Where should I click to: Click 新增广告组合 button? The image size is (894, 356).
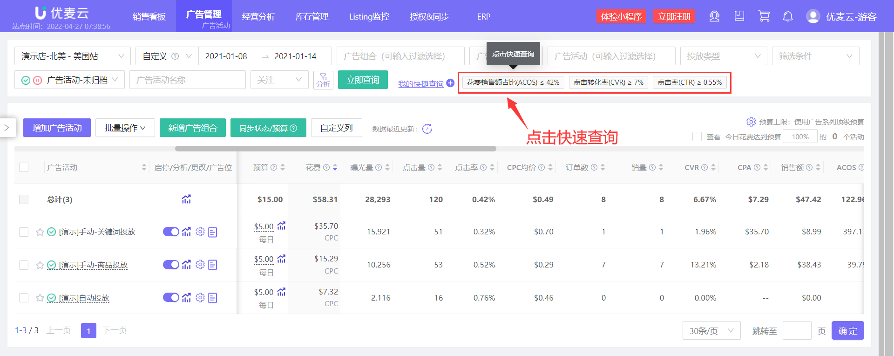193,128
